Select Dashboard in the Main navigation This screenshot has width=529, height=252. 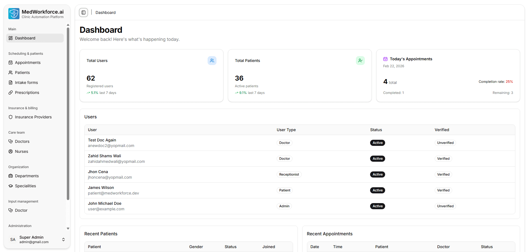point(25,38)
